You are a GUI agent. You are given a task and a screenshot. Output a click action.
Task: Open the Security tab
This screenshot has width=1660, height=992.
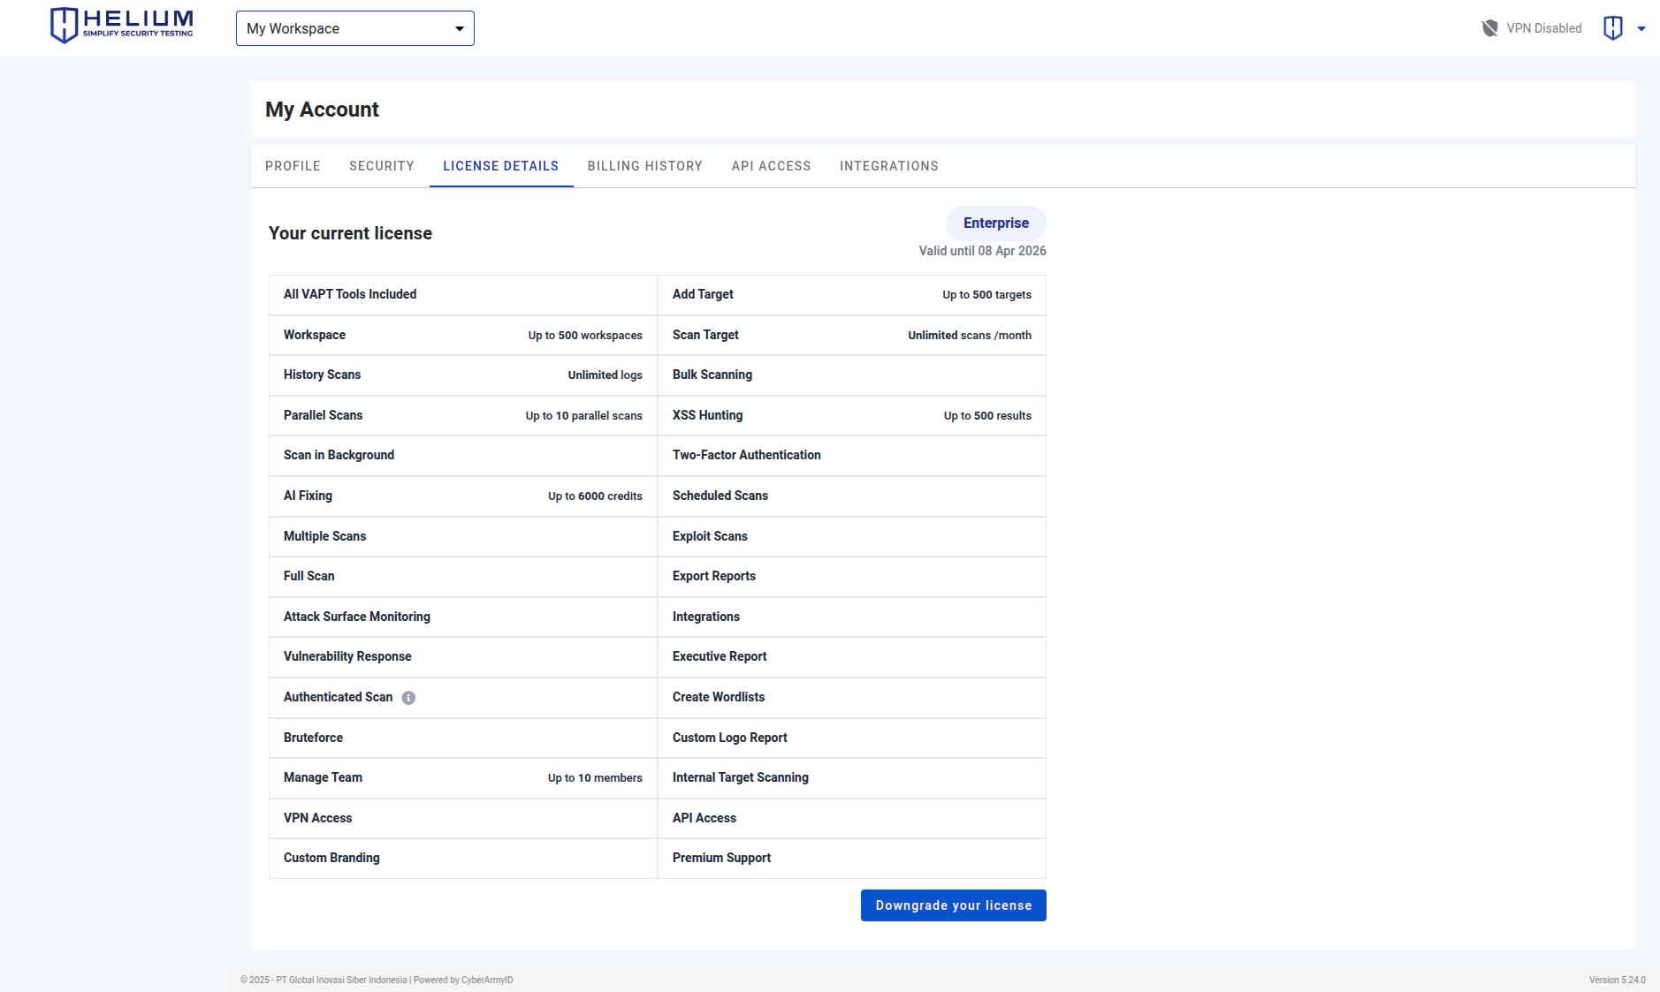[381, 166]
